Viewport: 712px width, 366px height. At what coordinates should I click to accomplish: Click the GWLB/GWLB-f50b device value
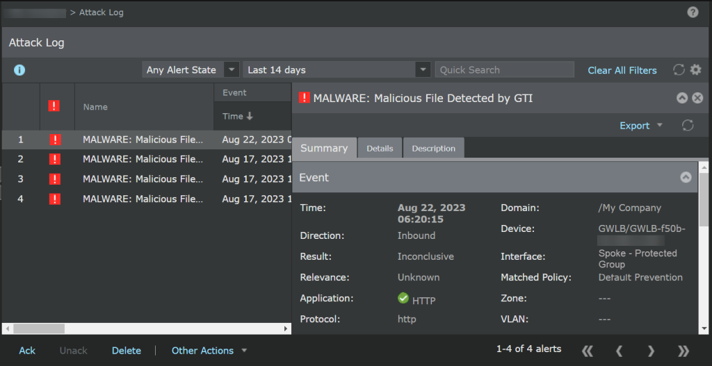(x=642, y=228)
